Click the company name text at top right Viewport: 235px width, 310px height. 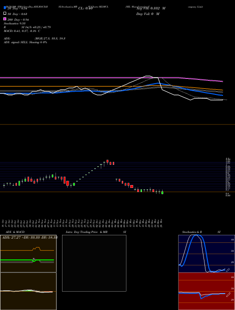coord(195,7)
